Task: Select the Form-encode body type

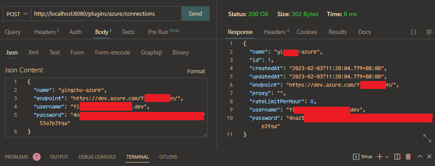Action: (x=112, y=53)
